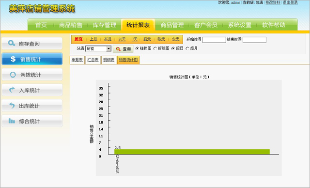The height and width of the screenshot is (188, 310).
Task: Select the 按日 radio button
Action: (173, 48)
